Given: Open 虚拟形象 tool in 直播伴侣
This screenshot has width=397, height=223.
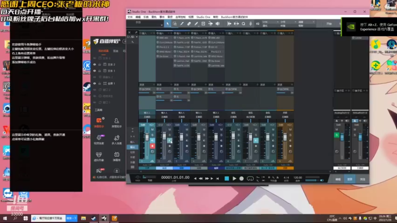Looking at the screenshot, I should pyautogui.click(x=99, y=156).
